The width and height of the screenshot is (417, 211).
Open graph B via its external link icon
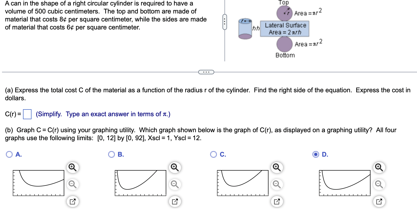tap(174, 201)
